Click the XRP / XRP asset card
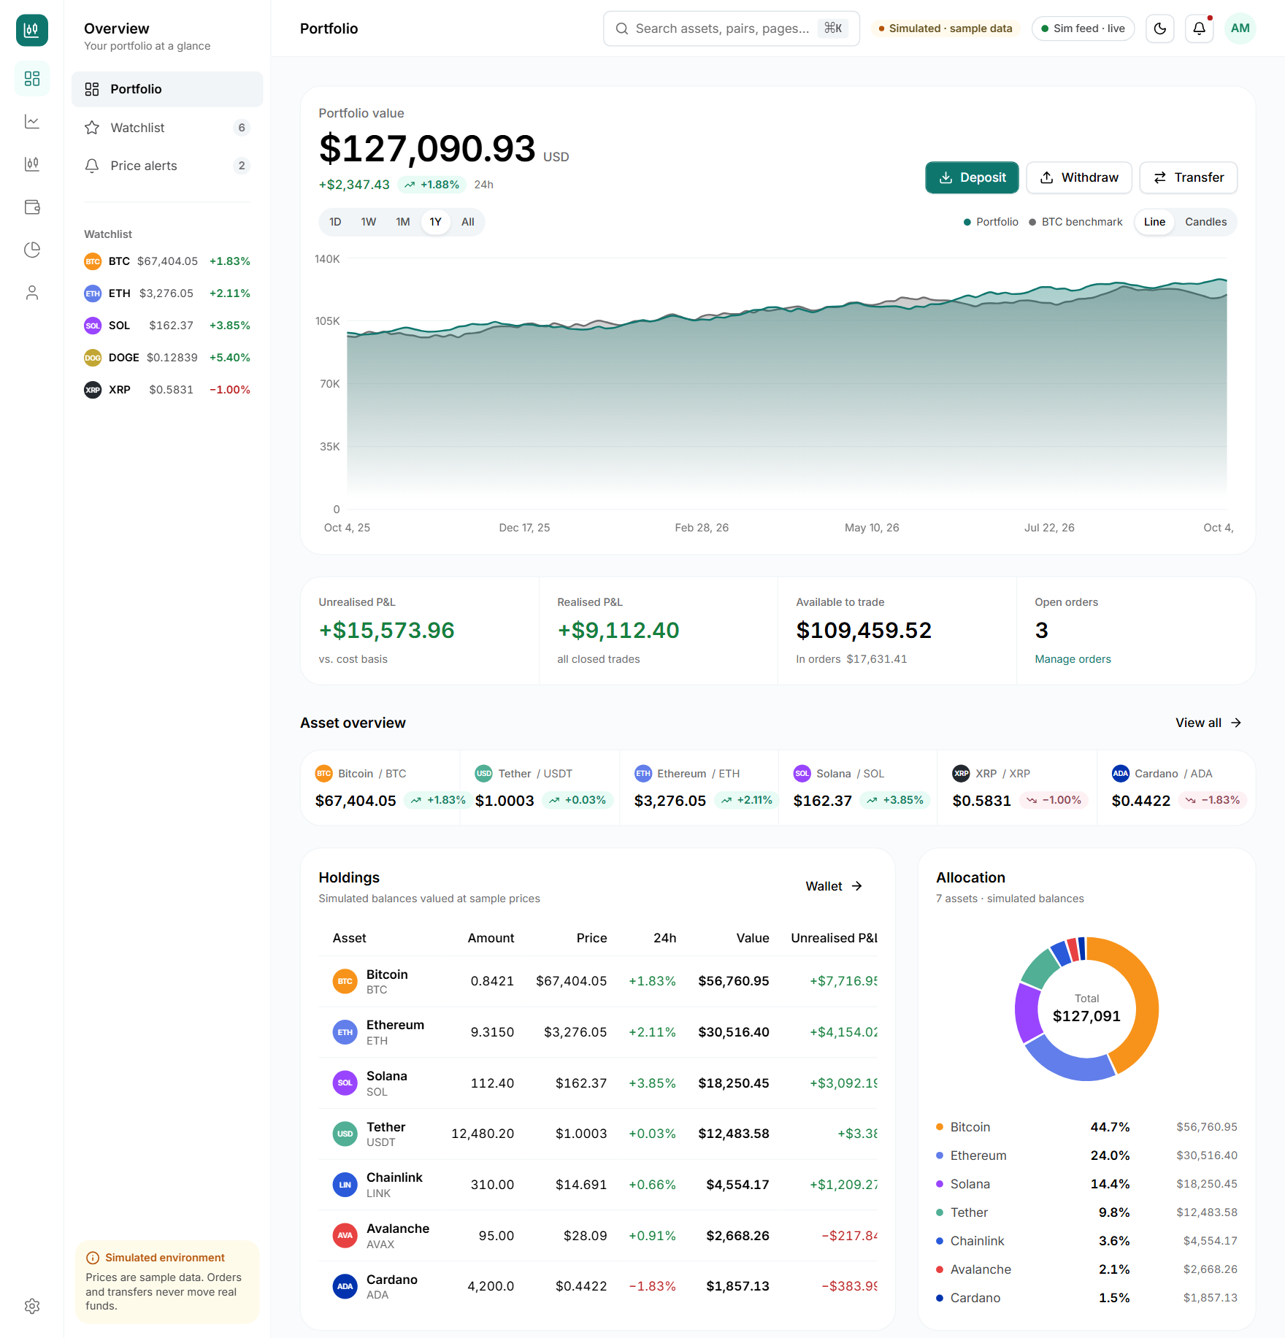 1018,788
